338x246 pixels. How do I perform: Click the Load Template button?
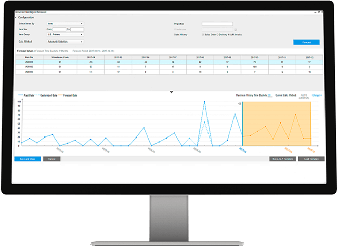312,159
